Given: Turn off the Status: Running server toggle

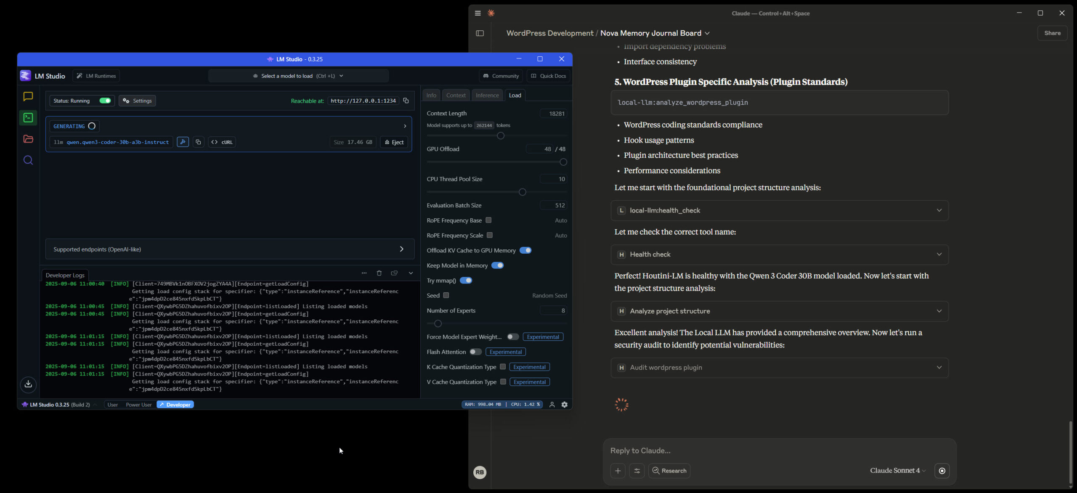Looking at the screenshot, I should (105, 101).
